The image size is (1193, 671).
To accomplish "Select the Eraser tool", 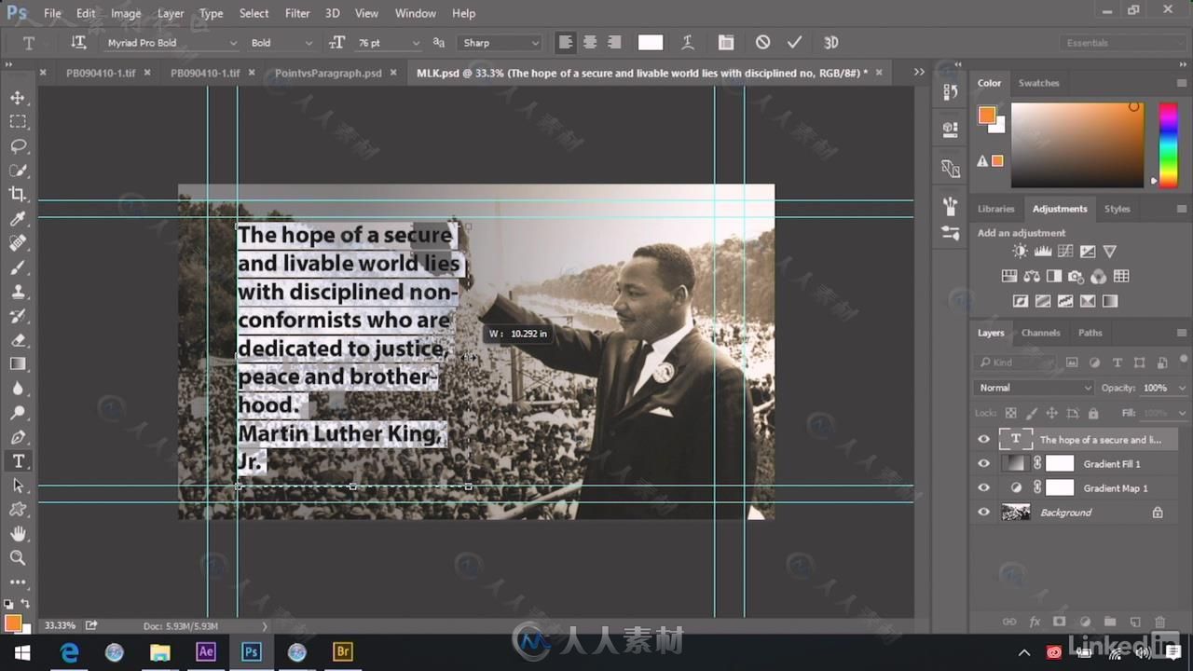I will (18, 340).
